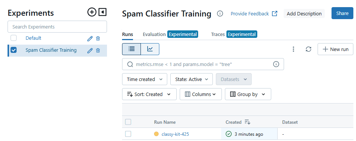Delete the Default experiment via trash icon
This screenshot has height=141, width=356.
click(98, 38)
